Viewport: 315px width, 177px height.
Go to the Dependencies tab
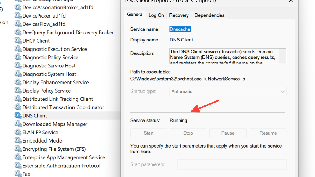(210, 15)
